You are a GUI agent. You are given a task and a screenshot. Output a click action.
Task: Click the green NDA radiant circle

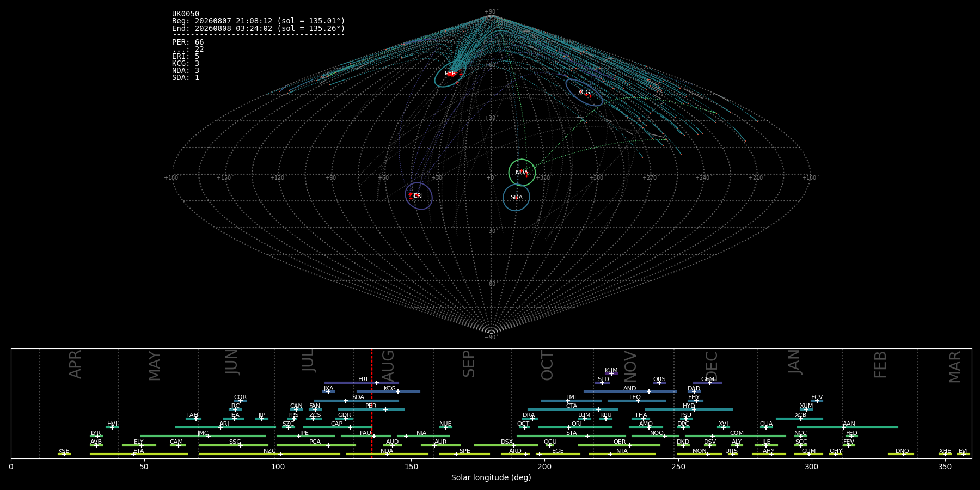pyautogui.click(x=522, y=173)
